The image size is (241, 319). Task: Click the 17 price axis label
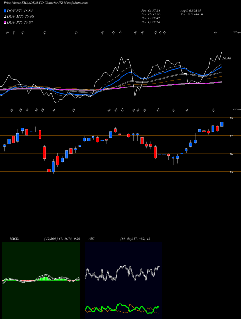[x=231, y=136]
